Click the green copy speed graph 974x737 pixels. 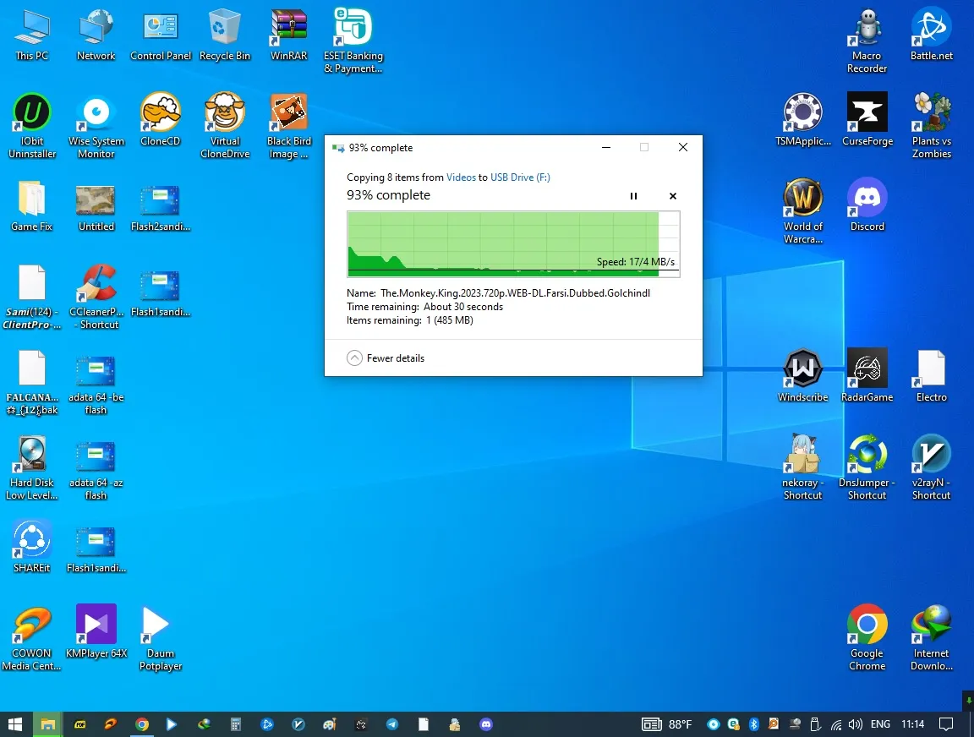tap(513, 244)
